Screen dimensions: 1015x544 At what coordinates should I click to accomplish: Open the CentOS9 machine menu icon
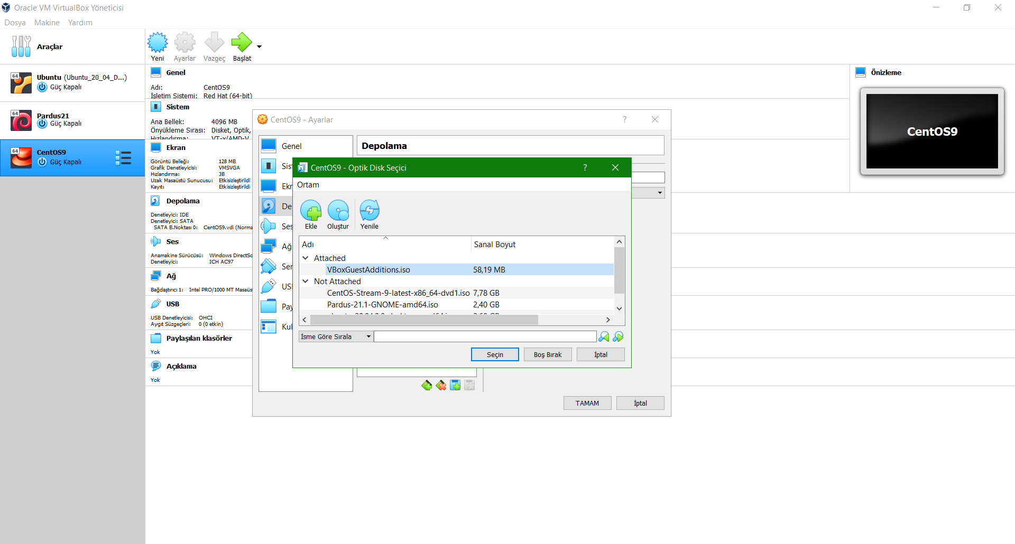point(123,158)
